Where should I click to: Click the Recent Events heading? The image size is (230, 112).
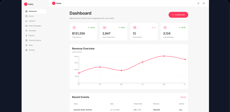coord(80,97)
